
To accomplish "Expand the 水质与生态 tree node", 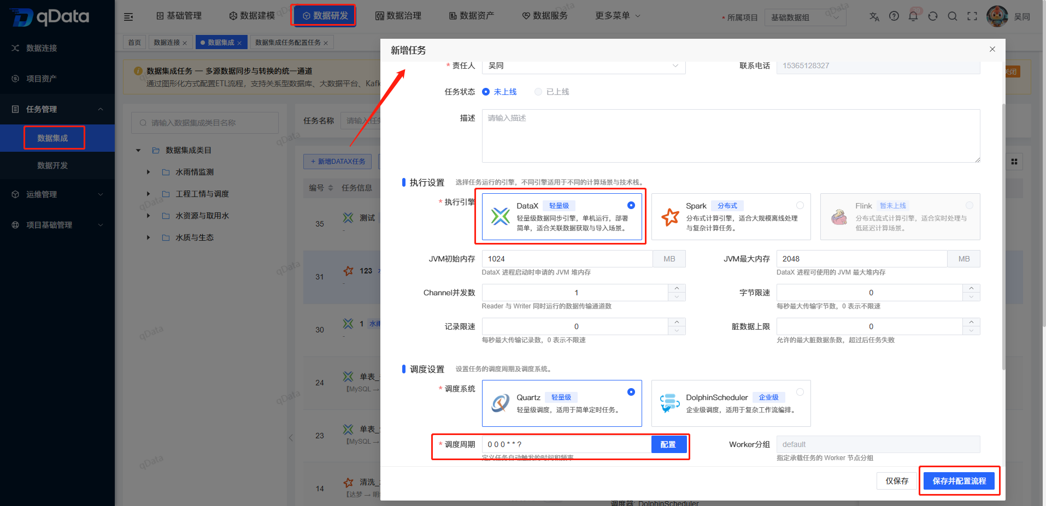I will point(148,237).
